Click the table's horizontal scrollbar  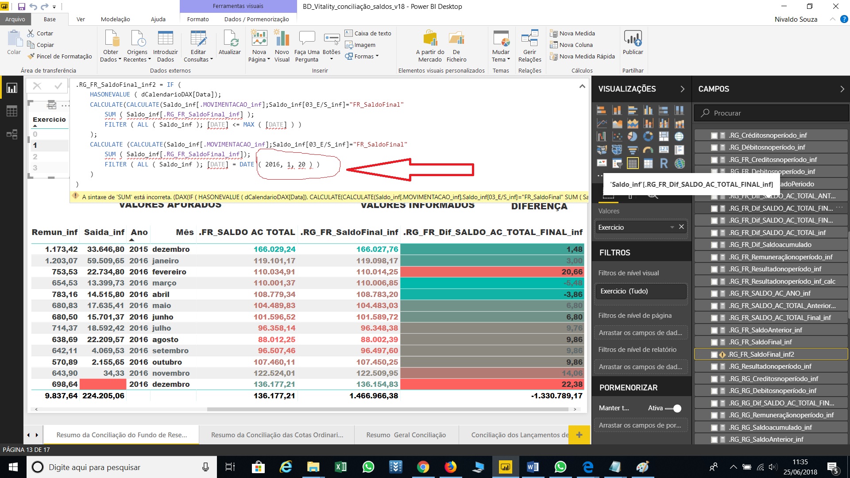click(388, 409)
